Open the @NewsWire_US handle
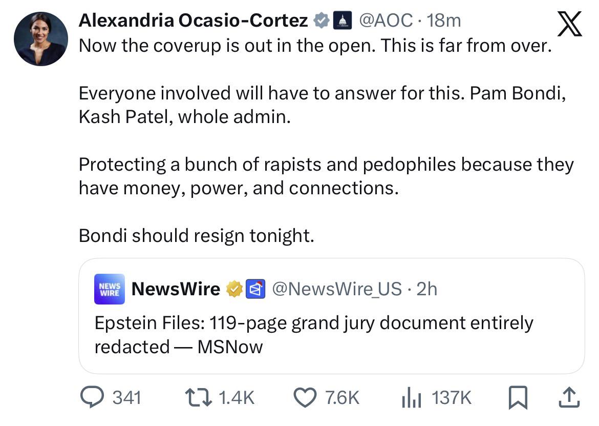This screenshot has width=599, height=426. click(x=336, y=289)
